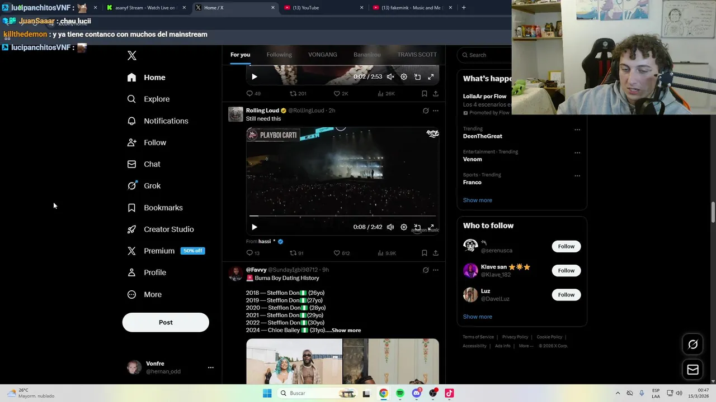The height and width of the screenshot is (402, 716).
Task: Share the Rolling Loud post
Action: click(436, 253)
